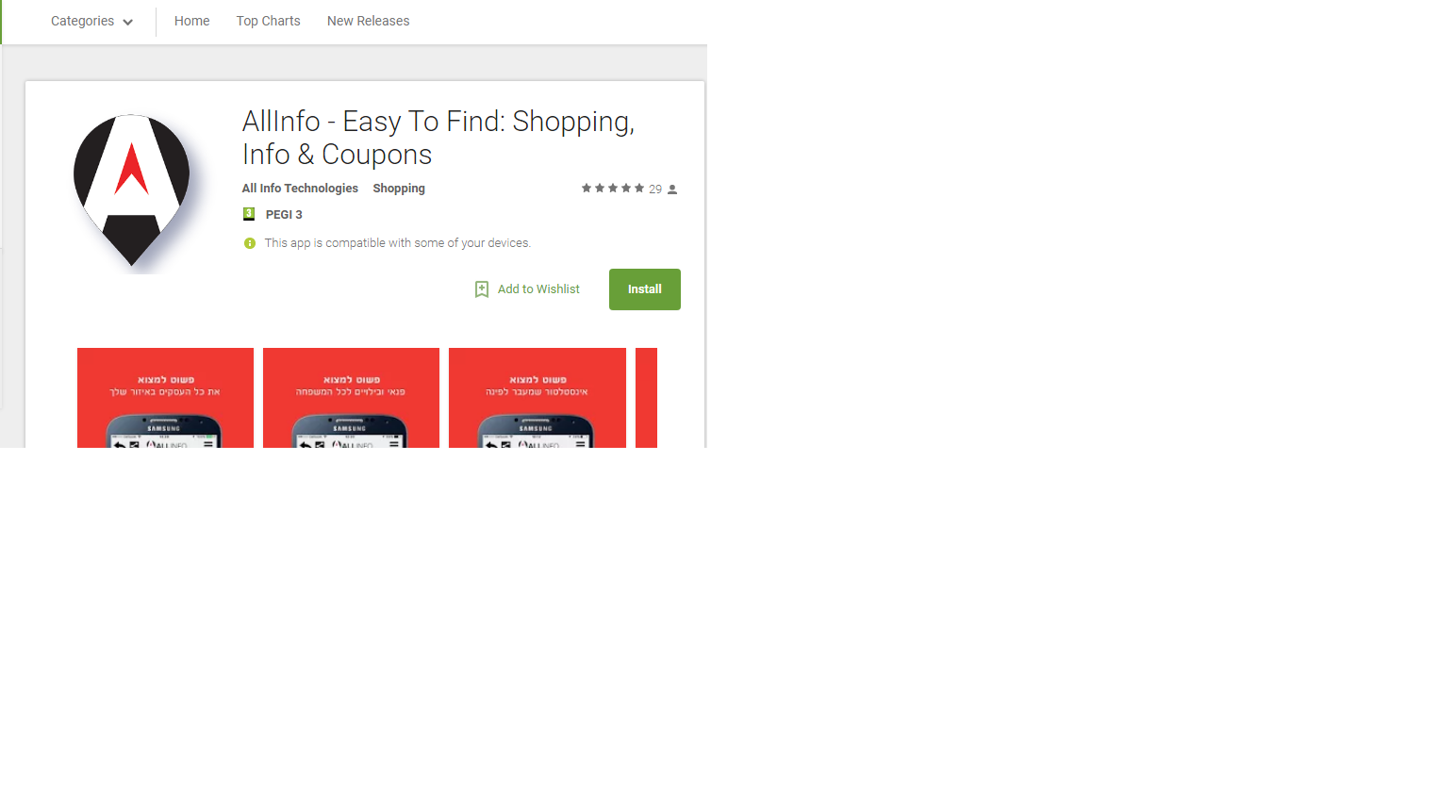The image size is (1455, 791).
Task: Go to the Home tab
Action: (192, 21)
